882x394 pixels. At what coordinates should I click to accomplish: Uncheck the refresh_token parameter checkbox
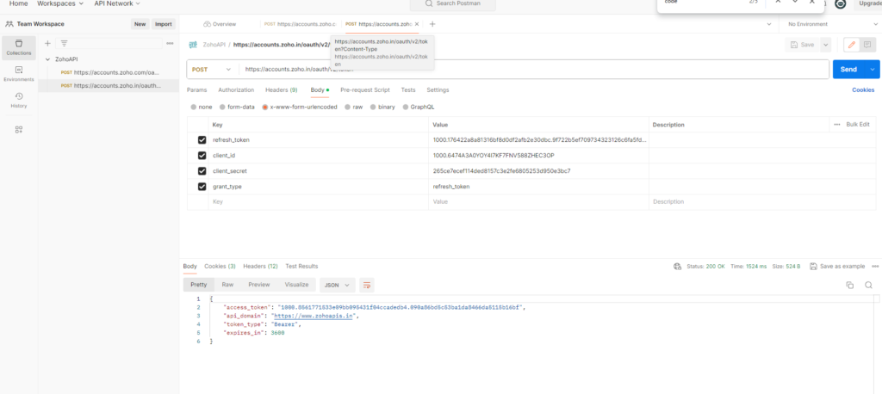pyautogui.click(x=202, y=139)
